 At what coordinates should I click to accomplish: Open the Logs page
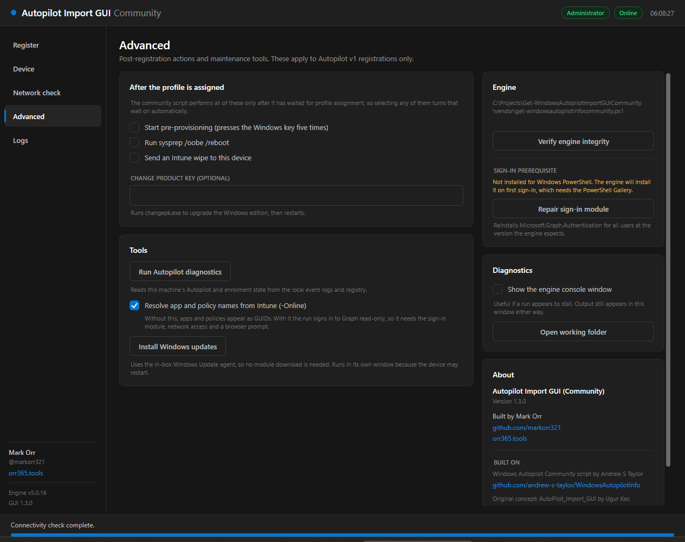(53, 141)
